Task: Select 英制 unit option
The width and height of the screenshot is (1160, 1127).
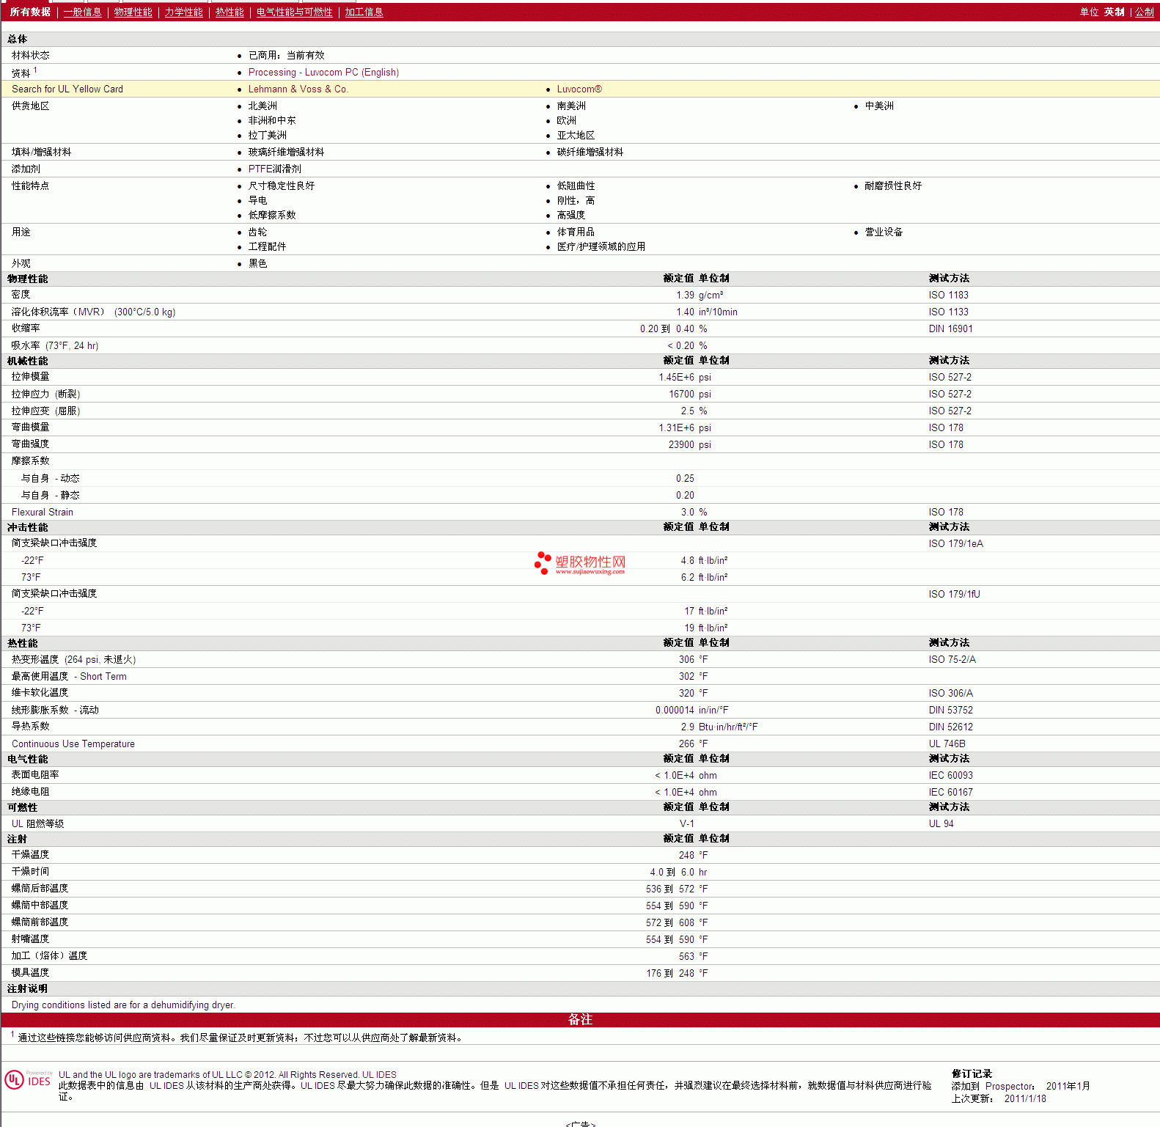Action: click(x=1114, y=12)
